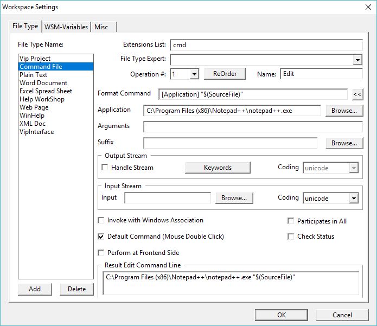This screenshot has height=326, width=377.
Task: Browse for the Suffix file
Action: point(344,143)
